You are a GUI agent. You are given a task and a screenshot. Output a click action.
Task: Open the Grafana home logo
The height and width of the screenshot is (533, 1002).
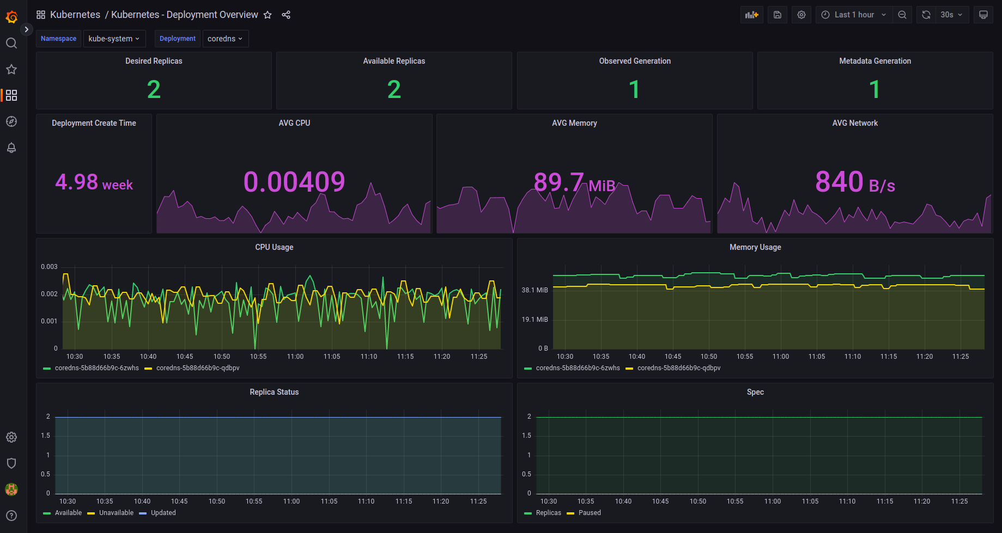pos(11,17)
